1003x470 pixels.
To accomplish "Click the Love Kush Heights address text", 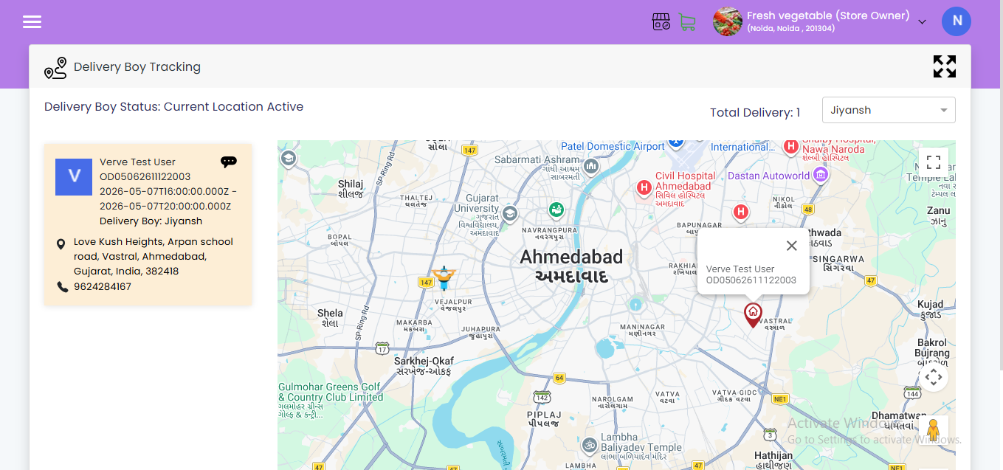I will pyautogui.click(x=154, y=257).
